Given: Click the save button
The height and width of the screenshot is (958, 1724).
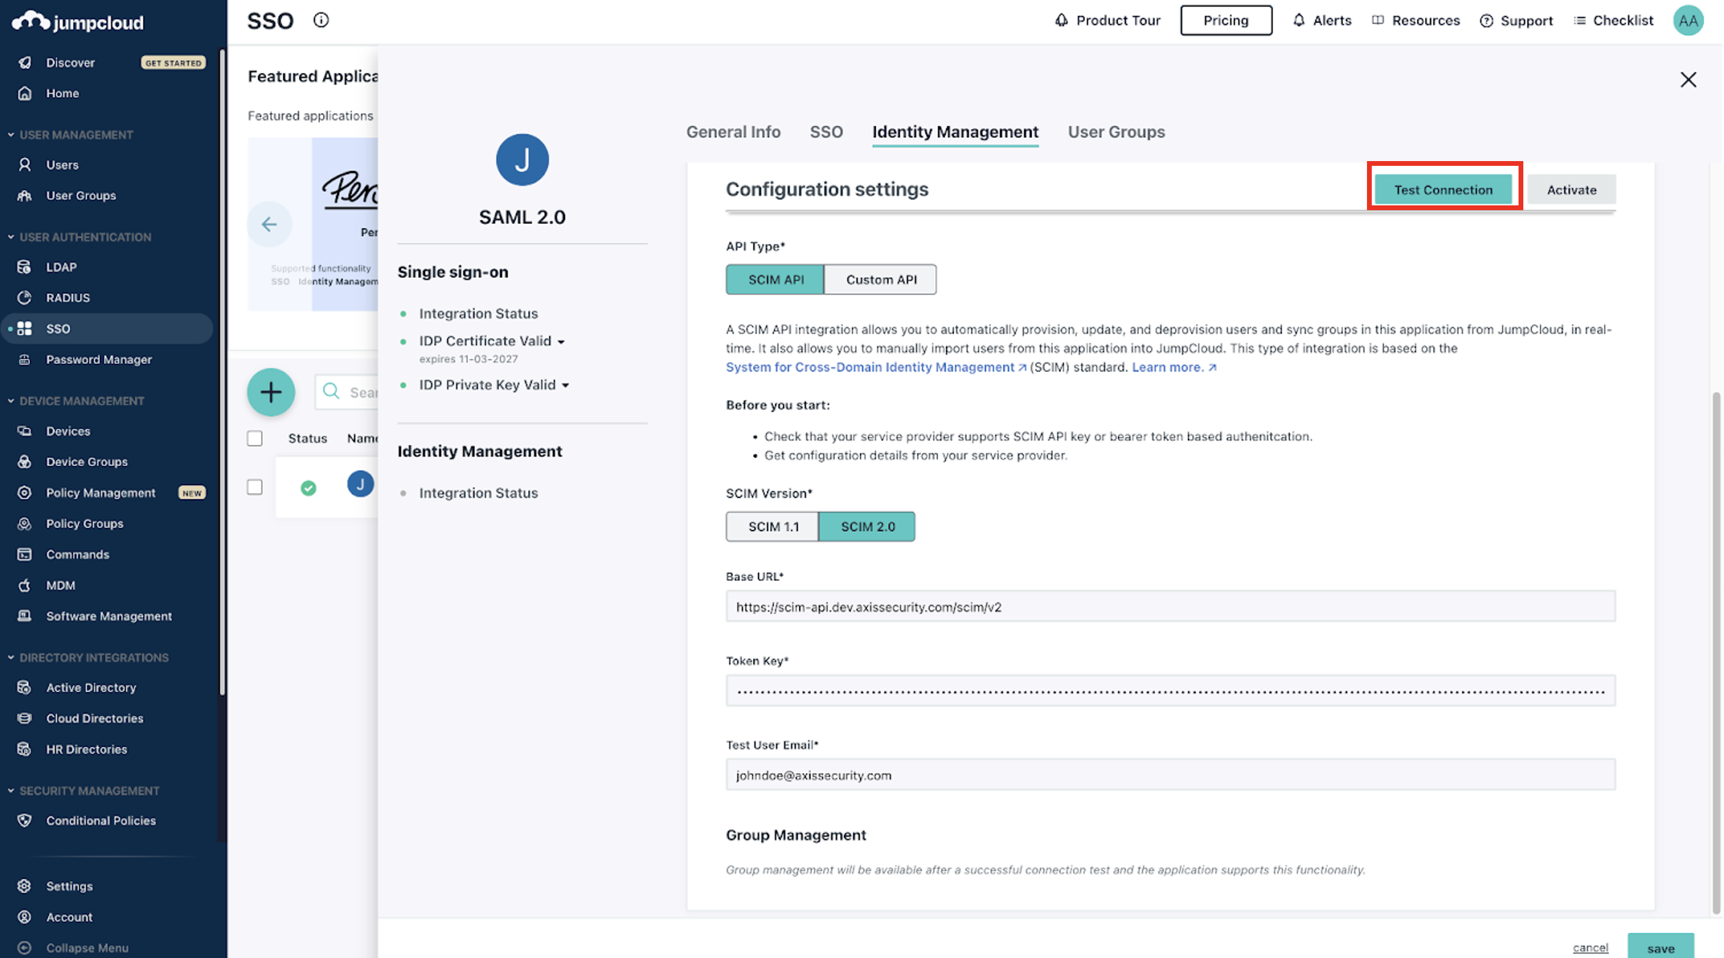Looking at the screenshot, I should [1661, 947].
